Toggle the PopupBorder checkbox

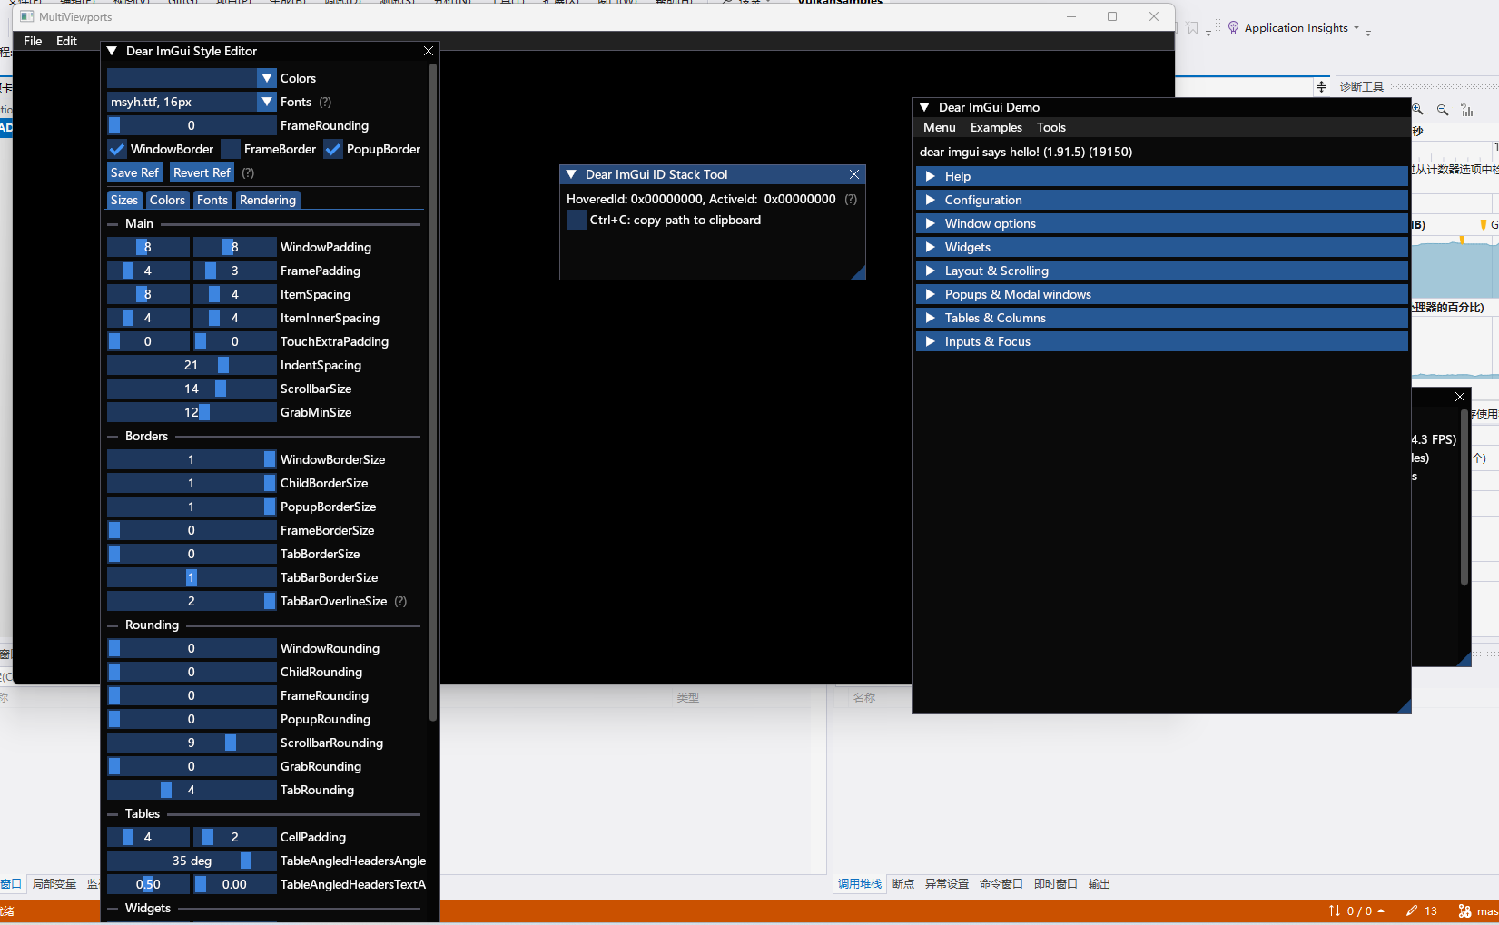click(x=333, y=150)
